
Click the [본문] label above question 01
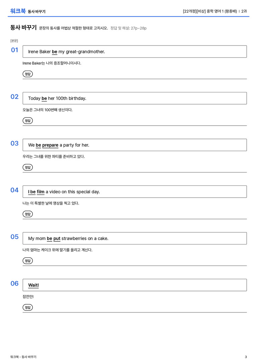point(14,41)
